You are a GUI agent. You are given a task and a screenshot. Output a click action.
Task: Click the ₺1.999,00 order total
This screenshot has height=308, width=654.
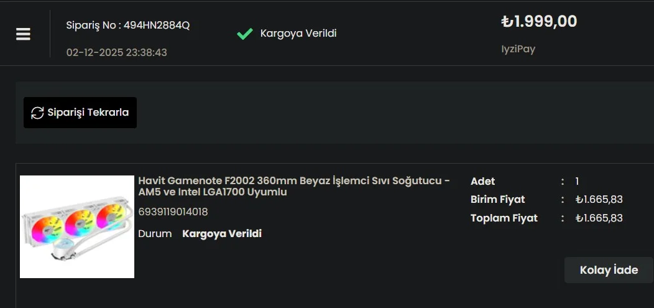pos(539,22)
